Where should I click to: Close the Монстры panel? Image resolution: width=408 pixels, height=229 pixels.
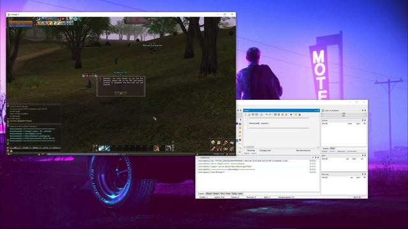[x=365, y=174]
